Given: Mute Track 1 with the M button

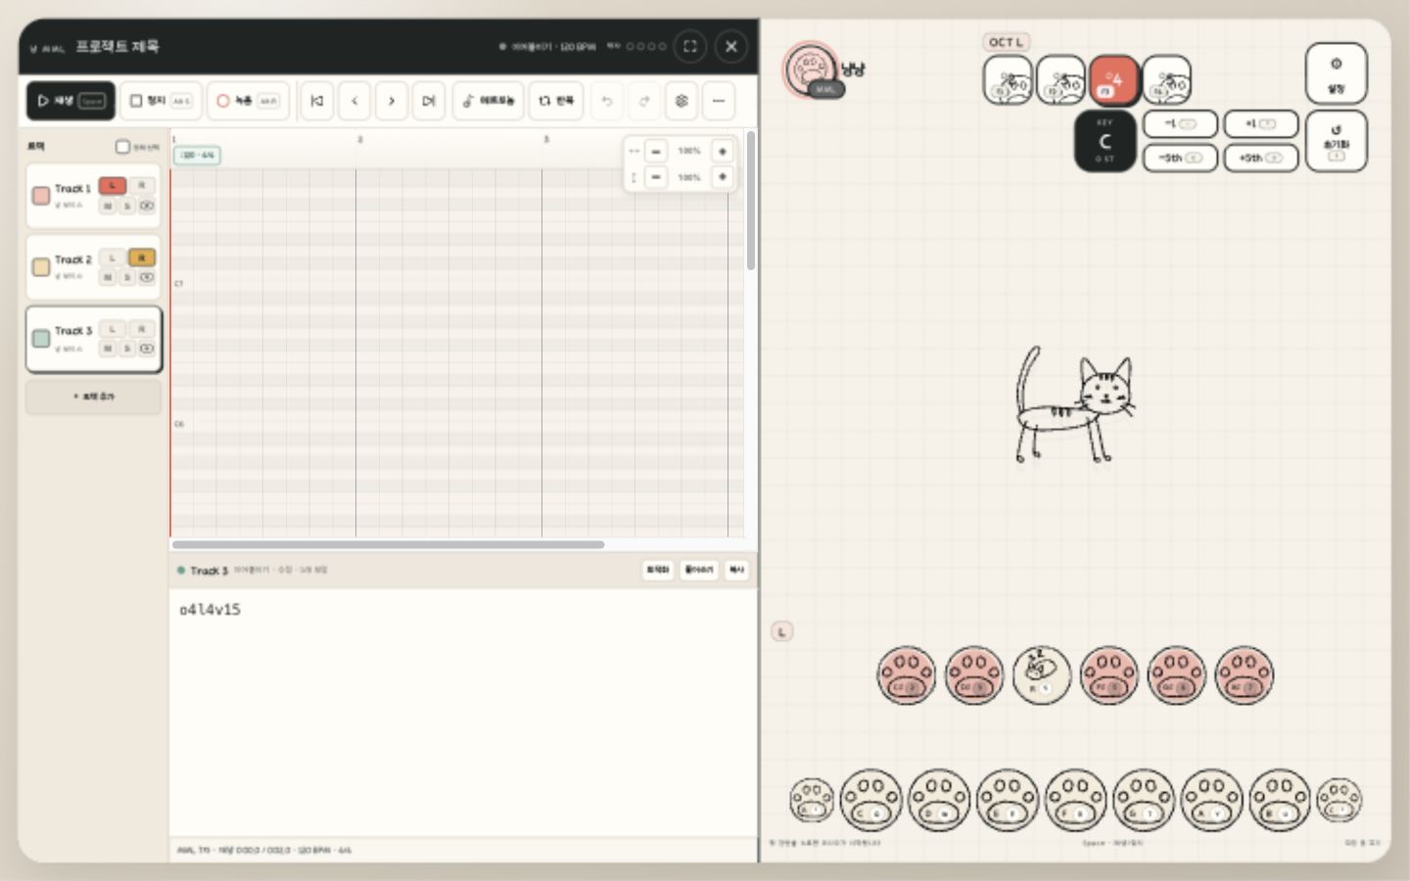Looking at the screenshot, I should [108, 206].
